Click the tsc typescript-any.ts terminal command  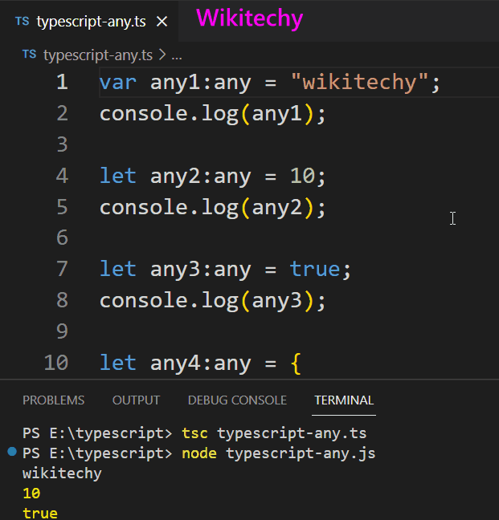pyautogui.click(x=274, y=433)
